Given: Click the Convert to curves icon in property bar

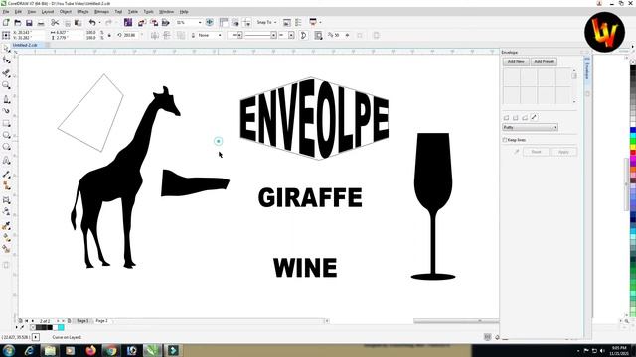Looking at the screenshot, I should point(303,36).
